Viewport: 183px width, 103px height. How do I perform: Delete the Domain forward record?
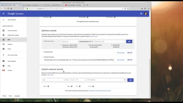pos(130,60)
